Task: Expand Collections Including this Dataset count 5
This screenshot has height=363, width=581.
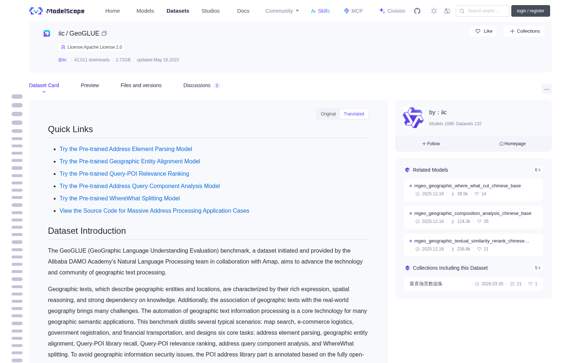Action: 538,268
